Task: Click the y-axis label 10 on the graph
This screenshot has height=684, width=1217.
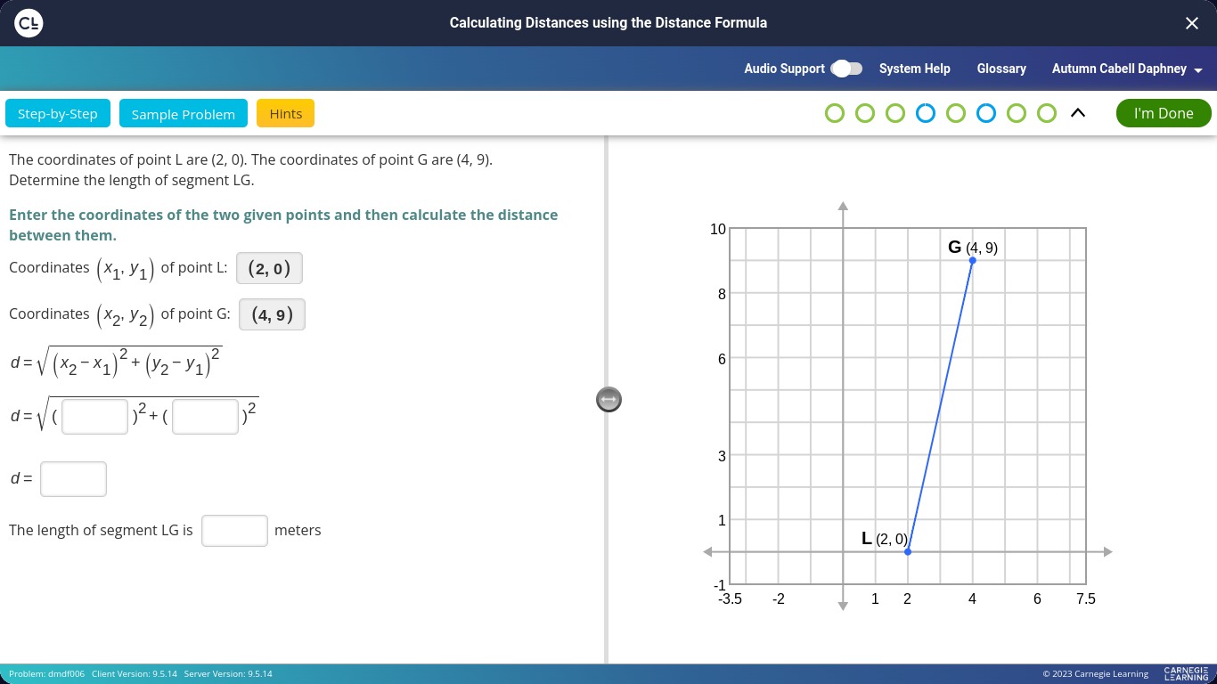Action: pyautogui.click(x=718, y=230)
